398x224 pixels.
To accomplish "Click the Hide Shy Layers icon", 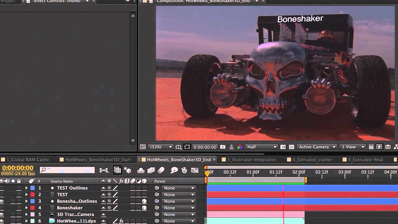I will click(141, 170).
